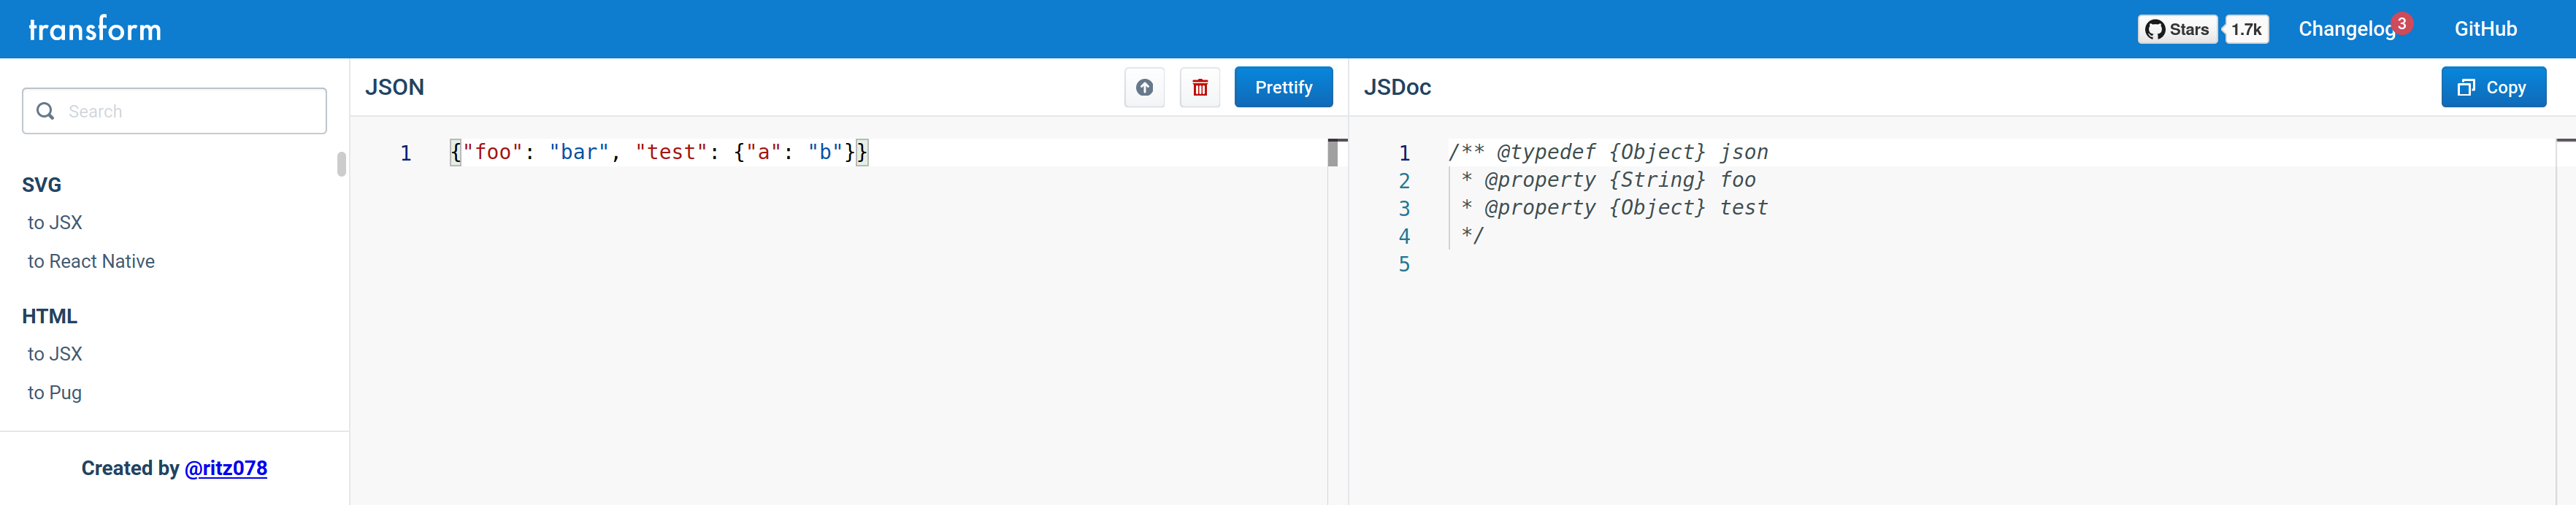Screen dimensions: 2576x505
Task: Click the red Changelog notification badge
Action: (2402, 23)
